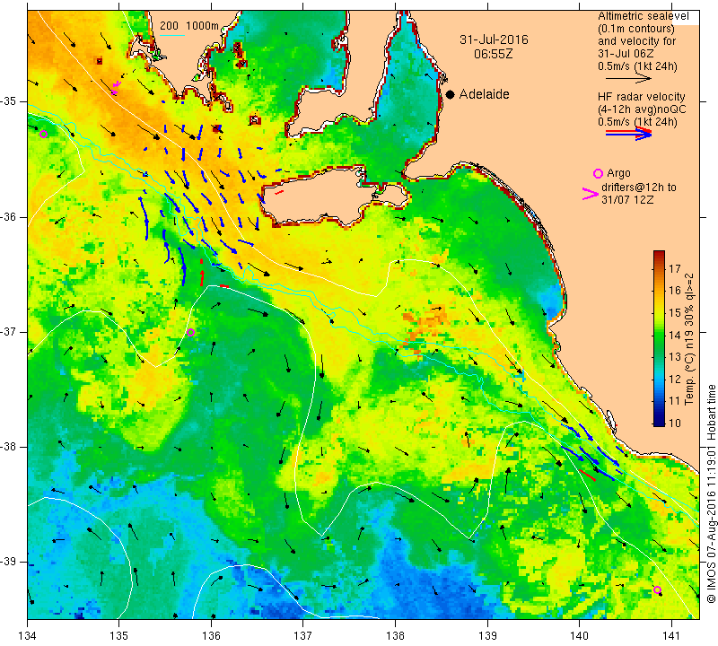Click the '06:55Z' time text
Screen dimensions: 718x646
494,54
